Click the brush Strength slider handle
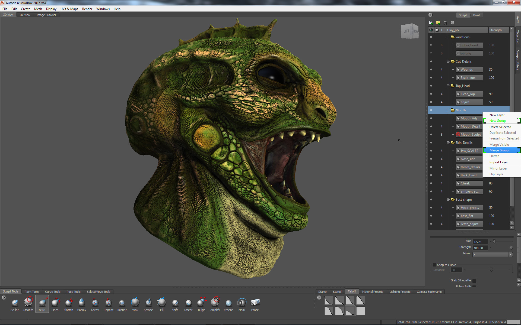The image size is (521, 325). (x=511, y=248)
